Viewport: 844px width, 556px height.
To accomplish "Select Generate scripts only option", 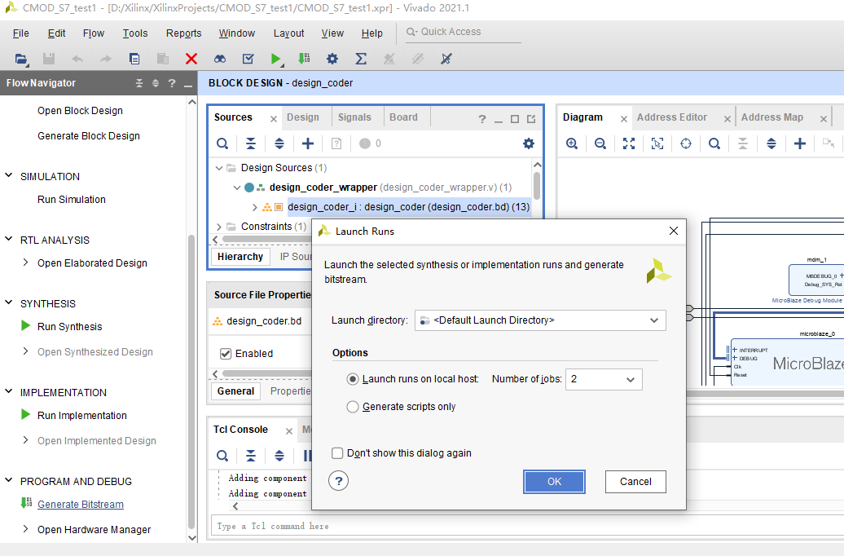I will coord(353,407).
